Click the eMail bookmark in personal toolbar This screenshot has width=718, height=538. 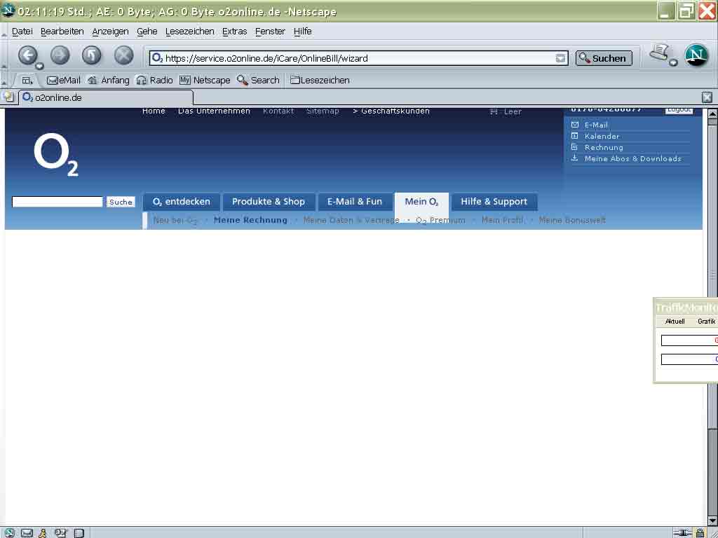(x=64, y=80)
